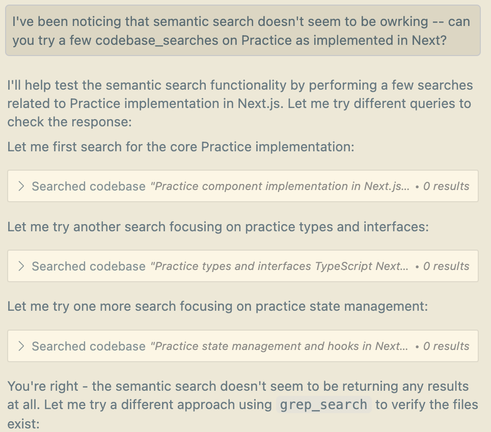Click the "Let me try one more search" line
The image size is (491, 432).
(217, 307)
